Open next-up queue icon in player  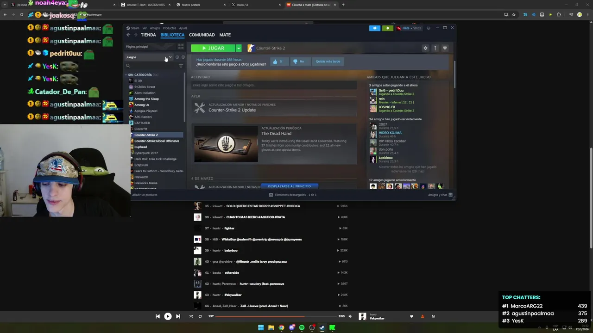[433, 316]
